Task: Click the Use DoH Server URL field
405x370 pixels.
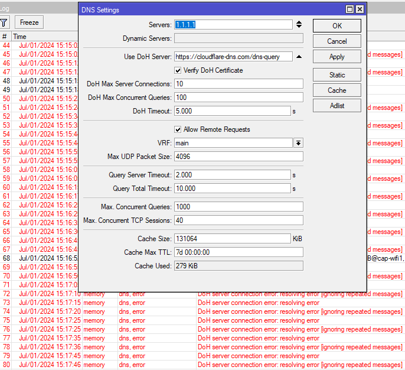Action: pos(233,57)
